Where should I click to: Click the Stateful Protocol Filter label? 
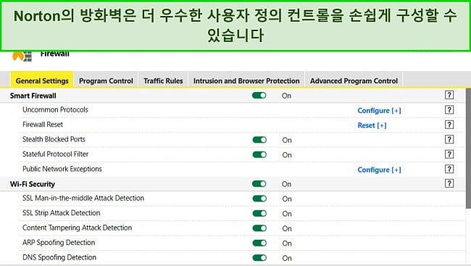(x=56, y=154)
